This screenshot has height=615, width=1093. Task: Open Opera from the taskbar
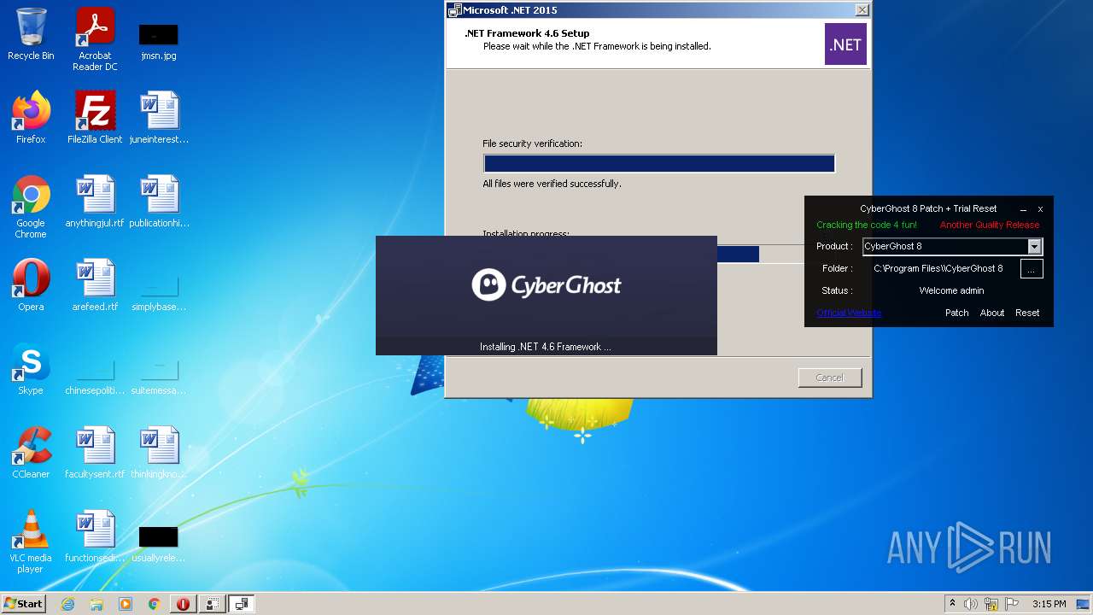pos(183,604)
